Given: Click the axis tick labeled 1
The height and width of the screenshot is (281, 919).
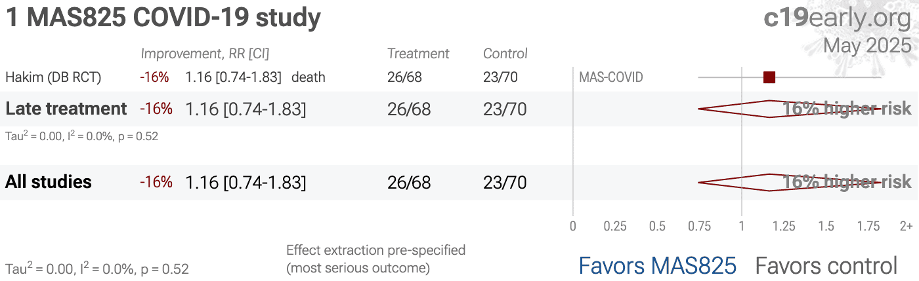Looking at the screenshot, I should (x=742, y=227).
